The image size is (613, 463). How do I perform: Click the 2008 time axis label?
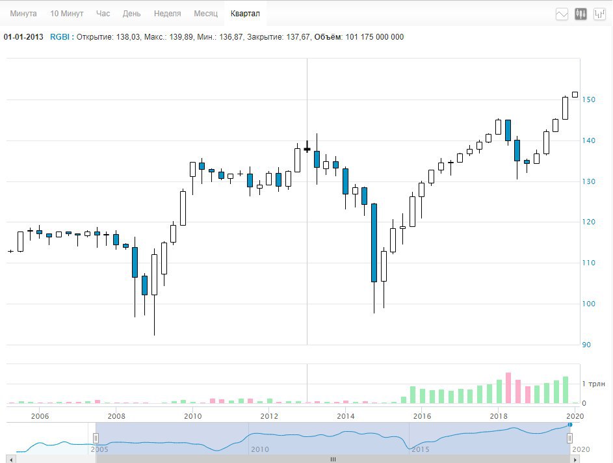tap(116, 416)
